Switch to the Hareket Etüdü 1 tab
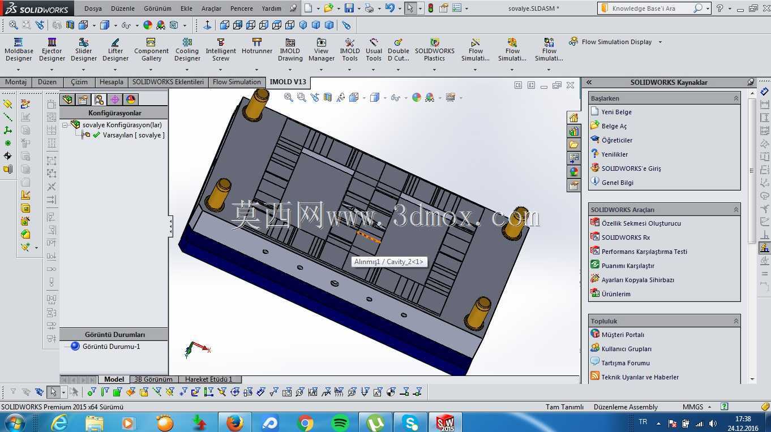The height and width of the screenshot is (432, 771). 209,379
